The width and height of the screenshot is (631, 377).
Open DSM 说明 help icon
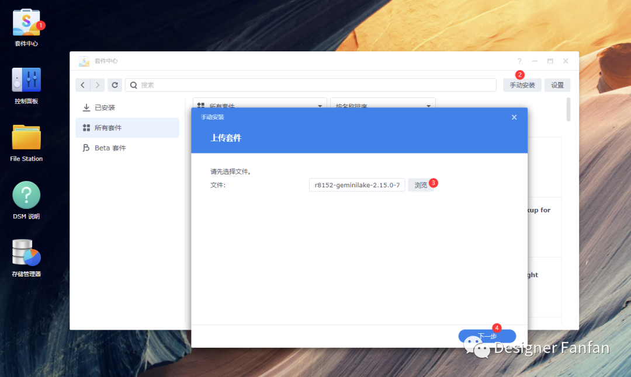(26, 197)
